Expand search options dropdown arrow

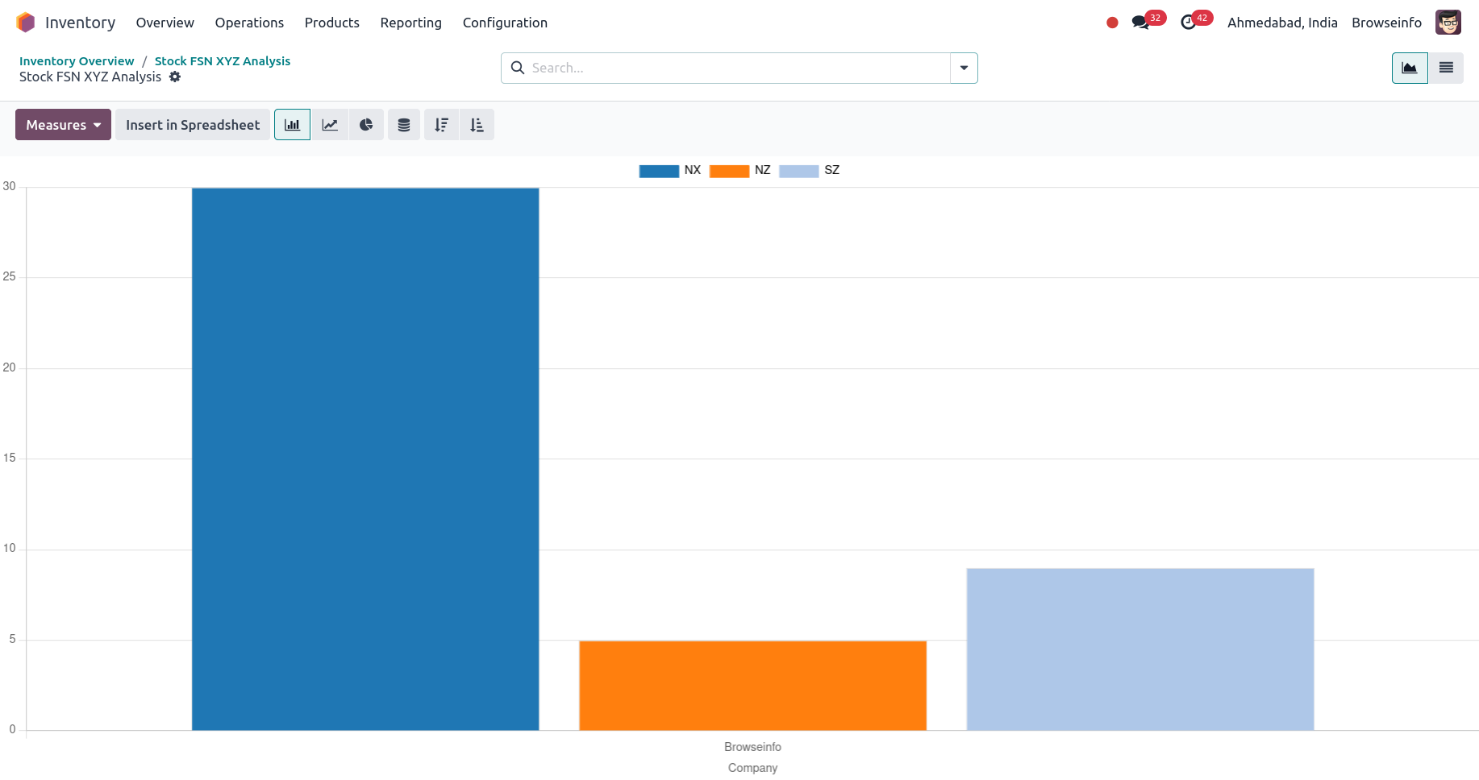tap(964, 68)
